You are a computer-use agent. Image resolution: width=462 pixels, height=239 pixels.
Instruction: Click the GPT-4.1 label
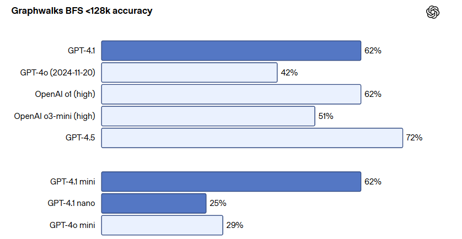(82, 51)
